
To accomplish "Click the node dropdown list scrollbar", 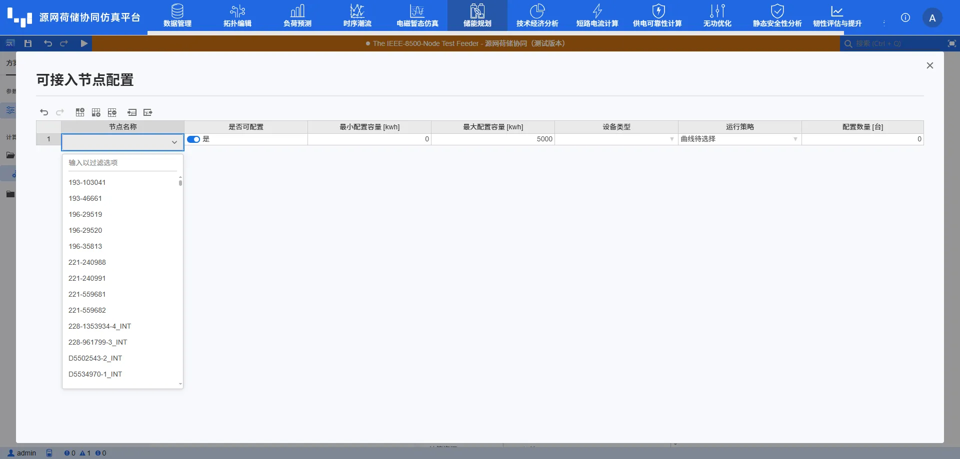I will point(180,183).
